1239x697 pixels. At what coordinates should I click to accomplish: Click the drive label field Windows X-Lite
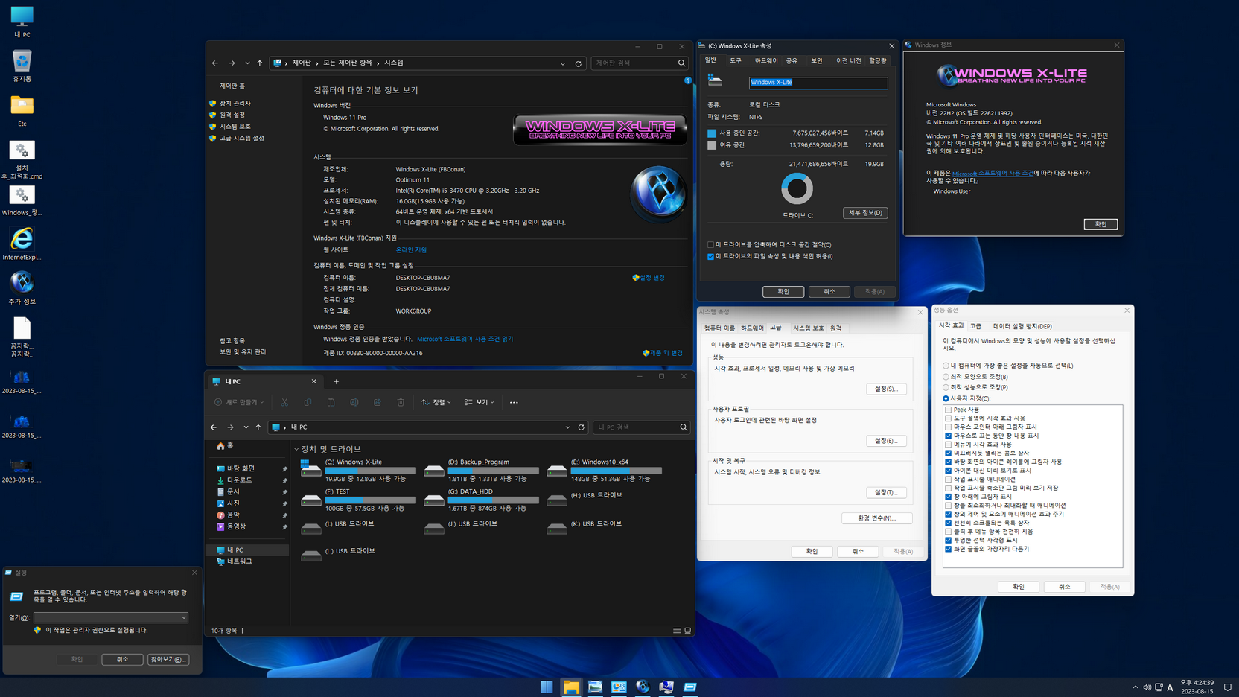pos(818,83)
